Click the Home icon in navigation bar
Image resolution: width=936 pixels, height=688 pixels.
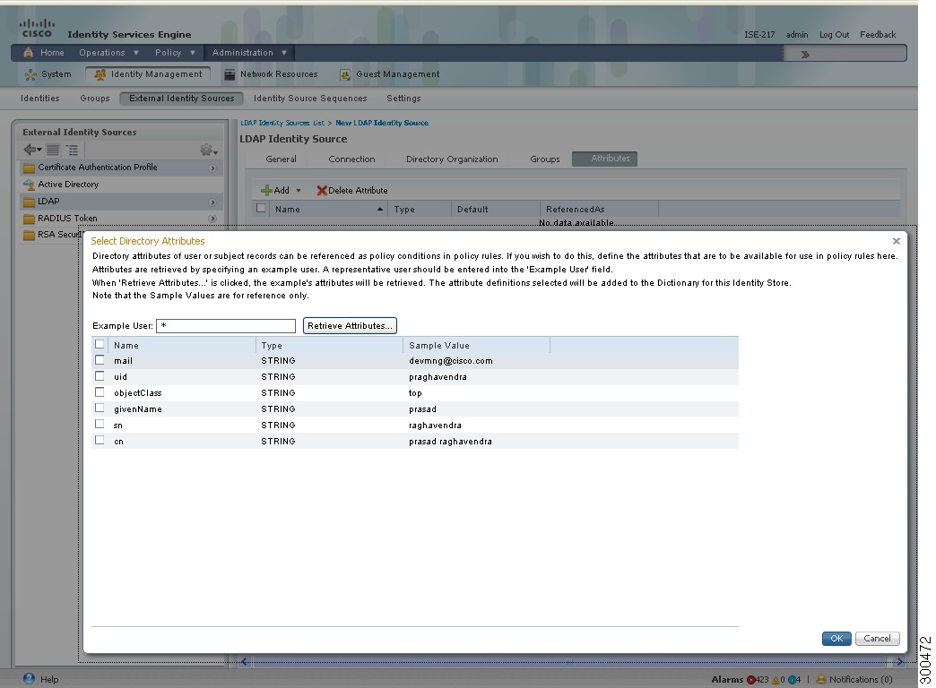coord(28,53)
